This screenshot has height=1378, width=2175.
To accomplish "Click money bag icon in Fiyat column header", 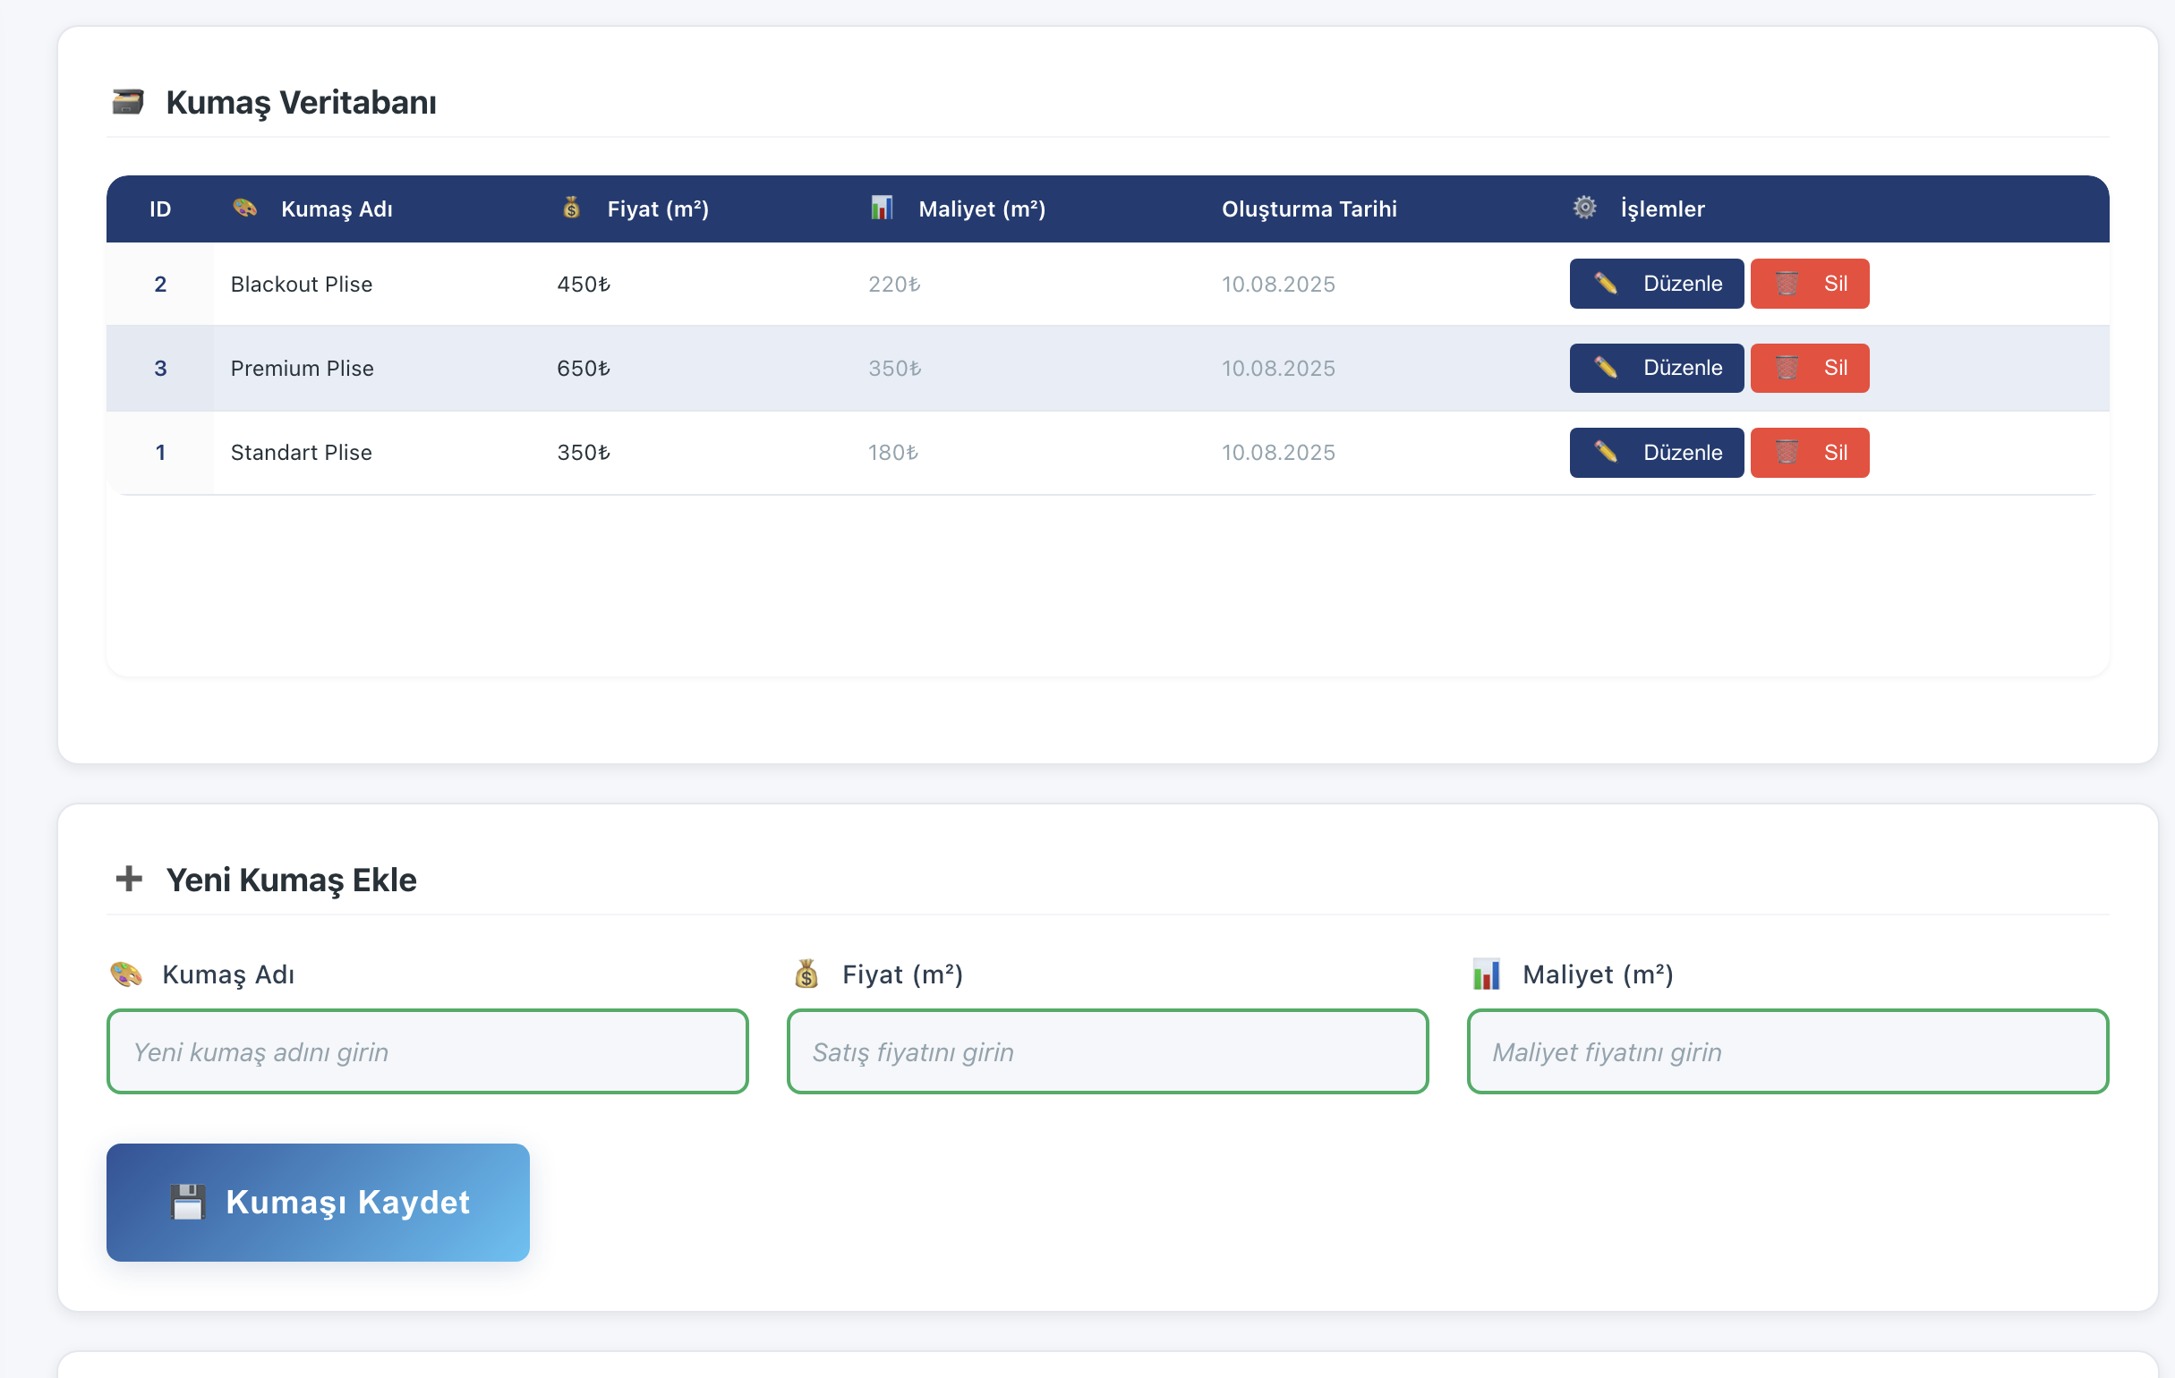I will (572, 208).
